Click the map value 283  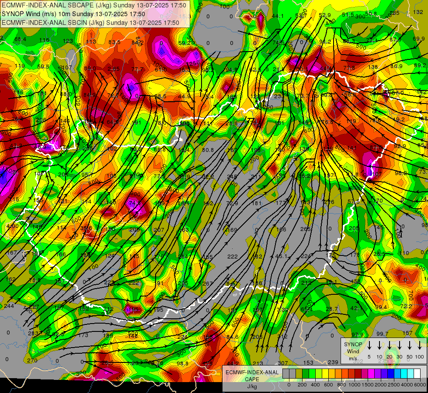tap(33, 333)
